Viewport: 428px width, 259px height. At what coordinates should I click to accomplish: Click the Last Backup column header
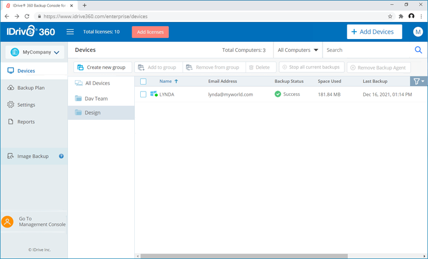[375, 81]
